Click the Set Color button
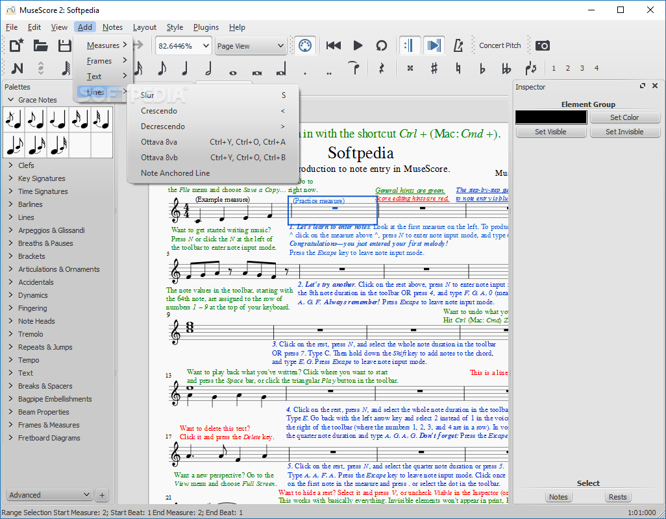Image resolution: width=666 pixels, height=519 pixels. pyautogui.click(x=624, y=117)
